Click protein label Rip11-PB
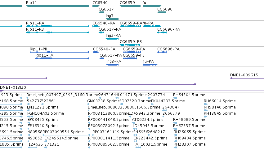Image resolution: width=264 pixels, height=149 pixels. [38, 49]
